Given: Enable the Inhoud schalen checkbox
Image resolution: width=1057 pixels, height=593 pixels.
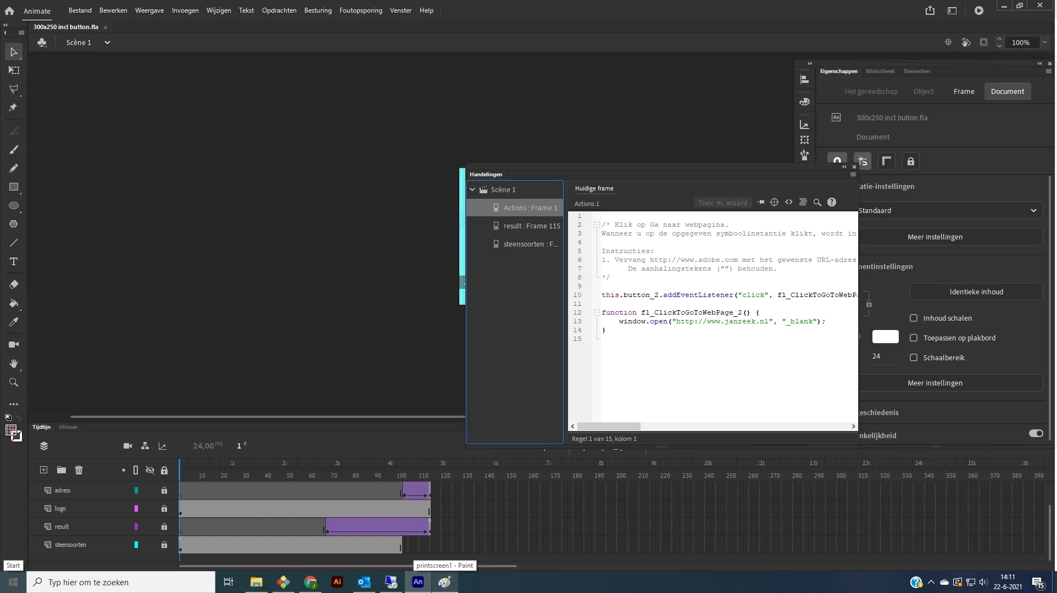Looking at the screenshot, I should tap(914, 318).
